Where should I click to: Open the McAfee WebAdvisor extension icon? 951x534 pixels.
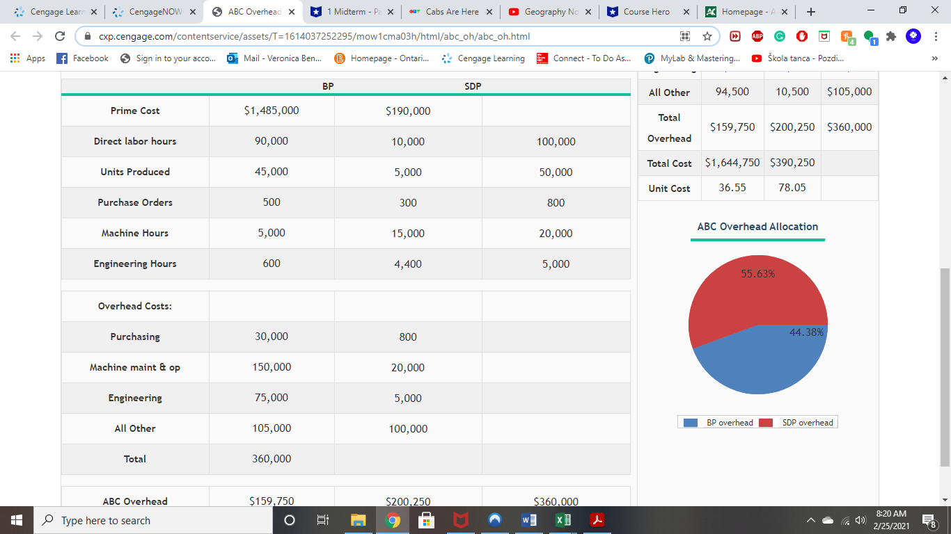[x=824, y=35]
